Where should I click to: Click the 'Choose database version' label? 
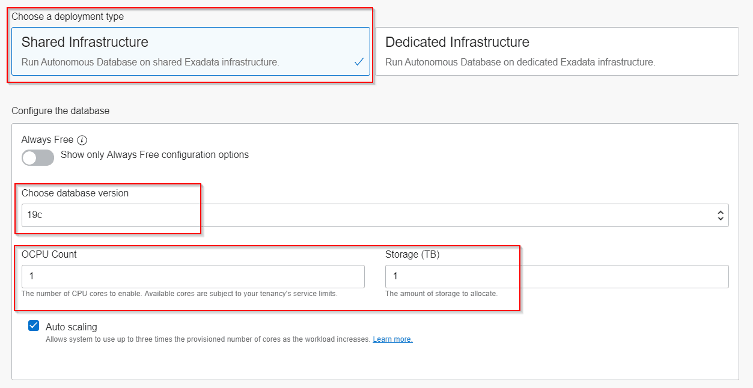pos(75,193)
